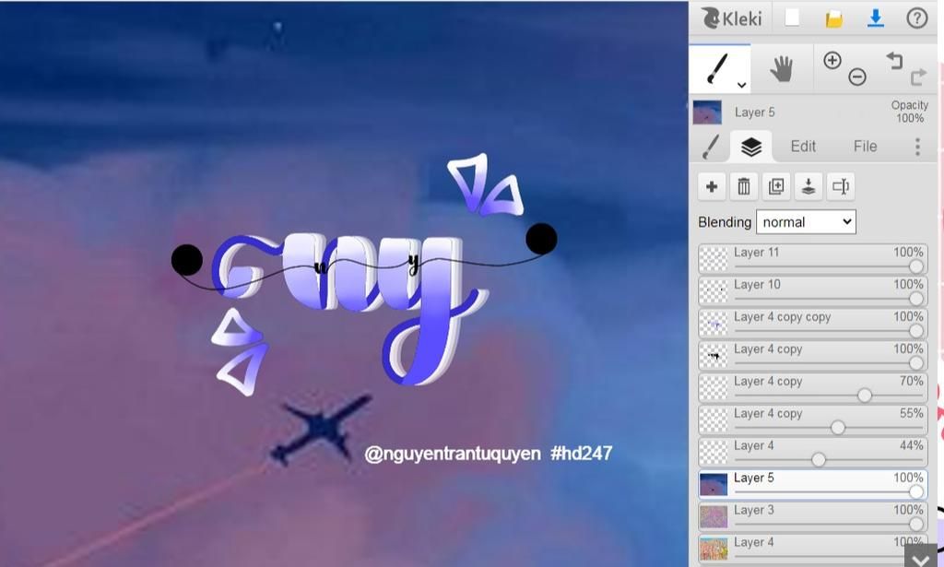This screenshot has width=944, height=567.
Task: Click the current layer preview thumbnail at top
Action: 707,112
